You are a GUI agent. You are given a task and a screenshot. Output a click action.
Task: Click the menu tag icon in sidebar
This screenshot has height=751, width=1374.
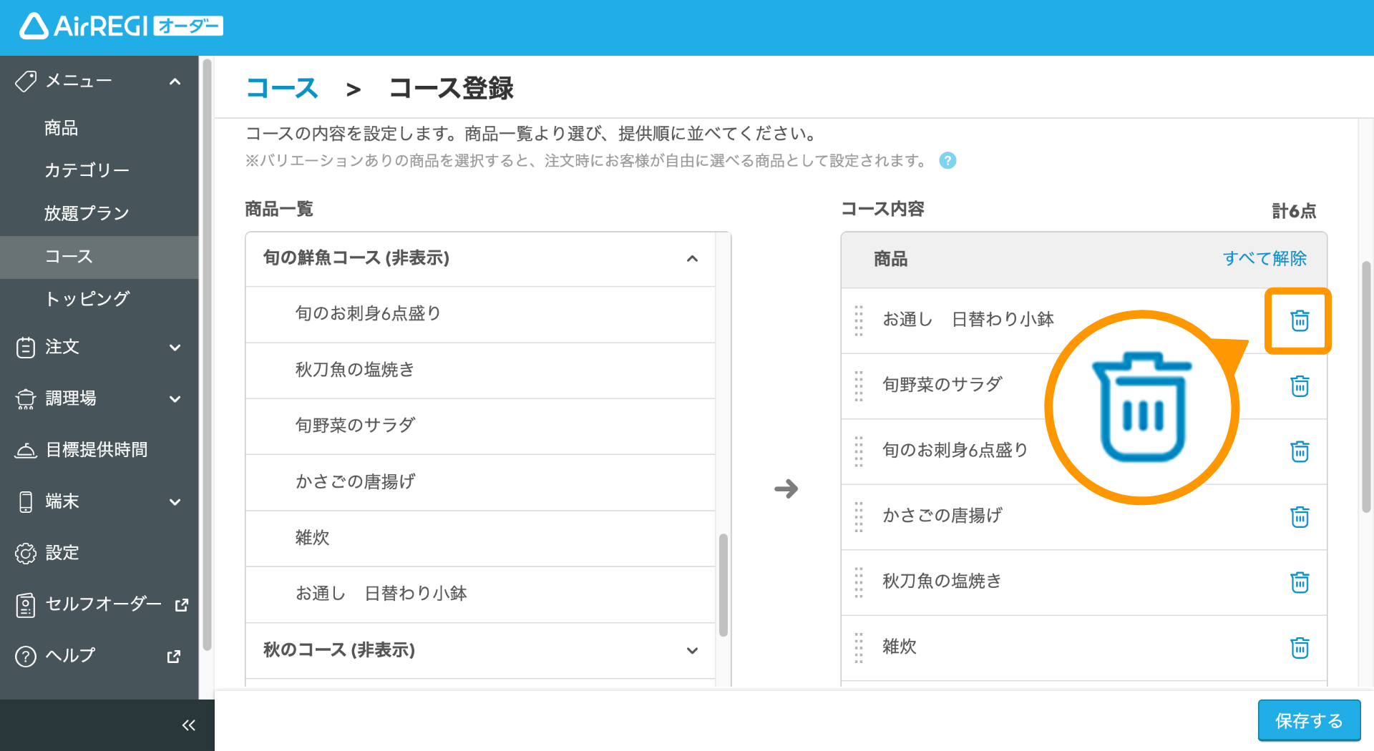pos(26,82)
